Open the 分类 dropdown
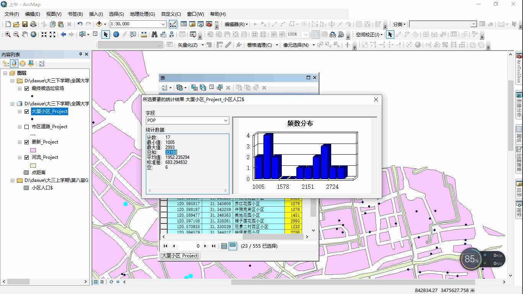The width and height of the screenshot is (523, 294). click(399, 24)
